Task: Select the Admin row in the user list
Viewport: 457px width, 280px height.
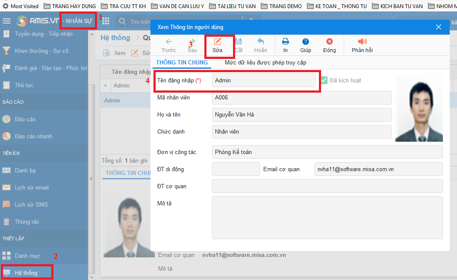Action: (x=125, y=100)
